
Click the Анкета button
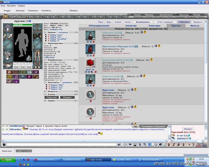pyautogui.click(x=127, y=22)
